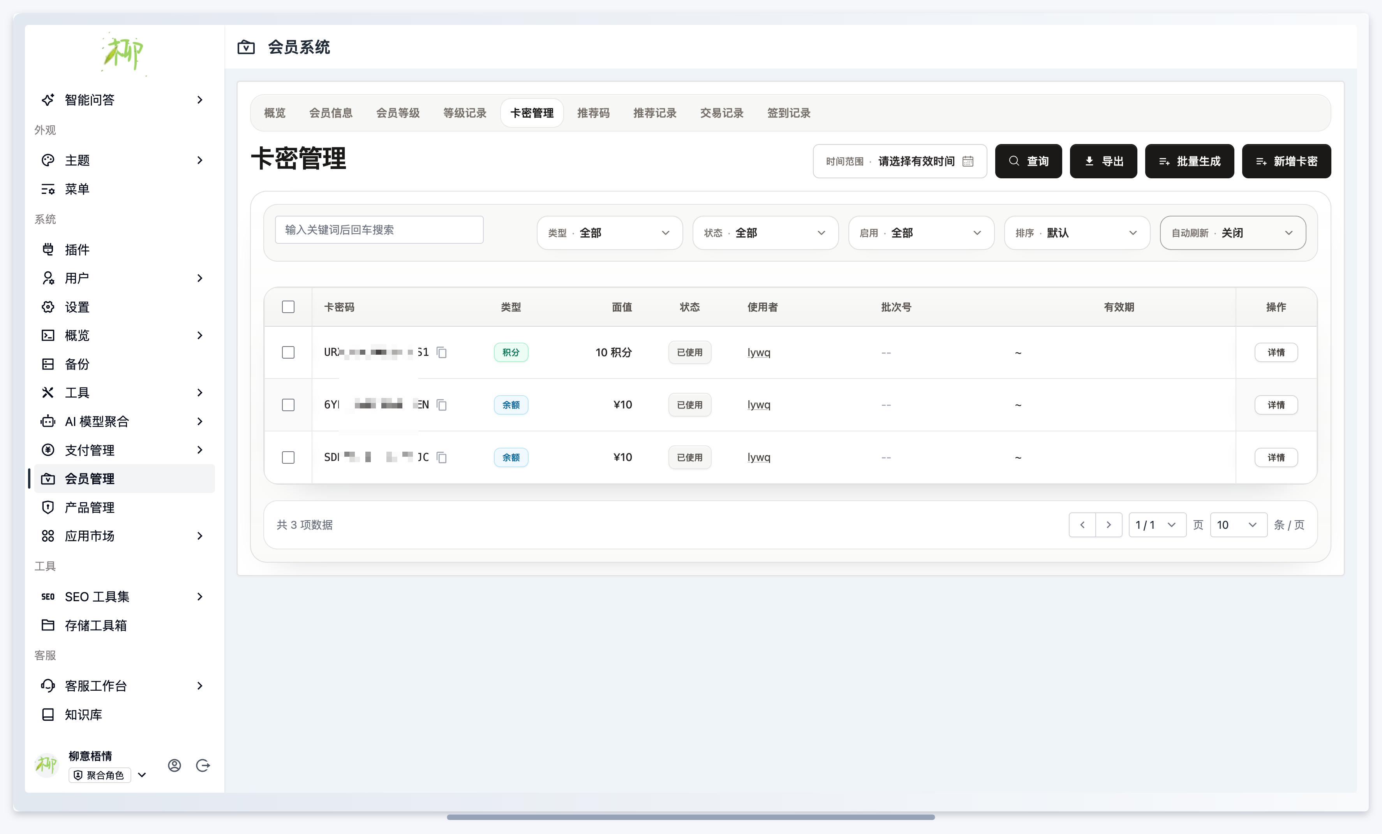
Task: Check the row for card starting SD
Action: (x=288, y=457)
